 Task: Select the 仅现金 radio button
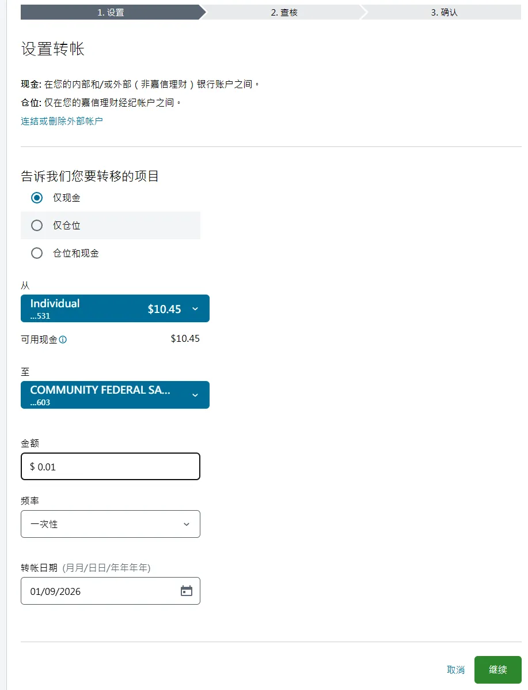click(x=37, y=198)
